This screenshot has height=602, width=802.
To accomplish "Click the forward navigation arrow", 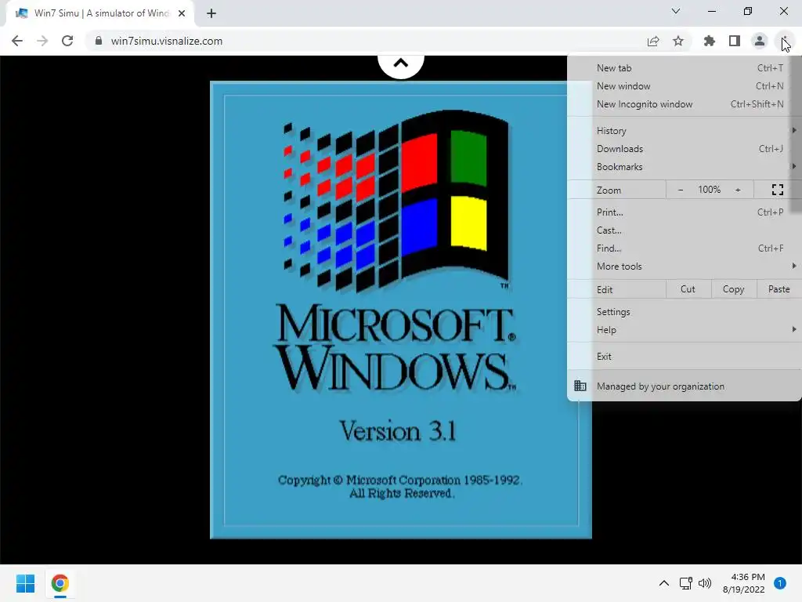I will [42, 41].
